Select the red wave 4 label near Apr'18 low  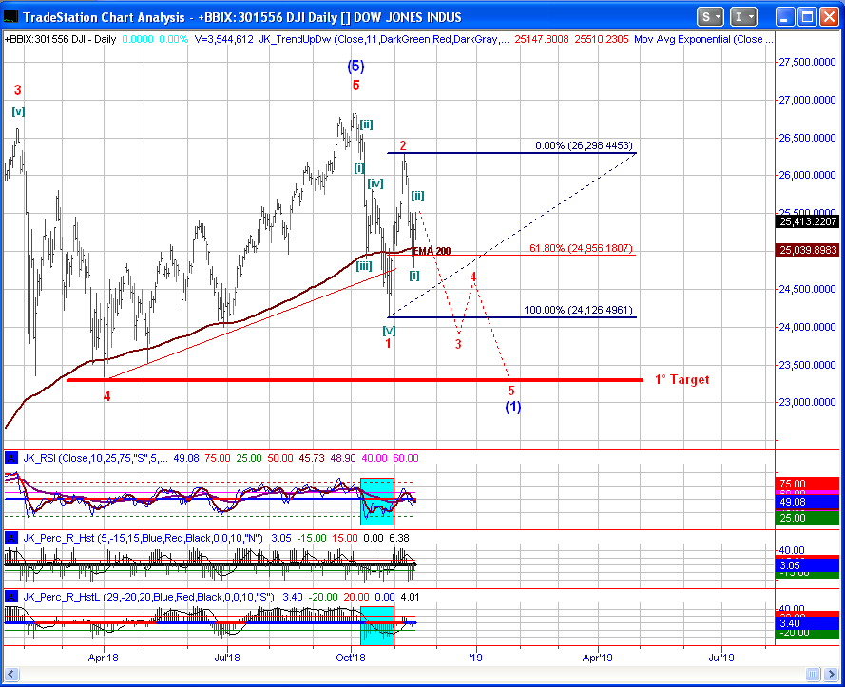(107, 396)
